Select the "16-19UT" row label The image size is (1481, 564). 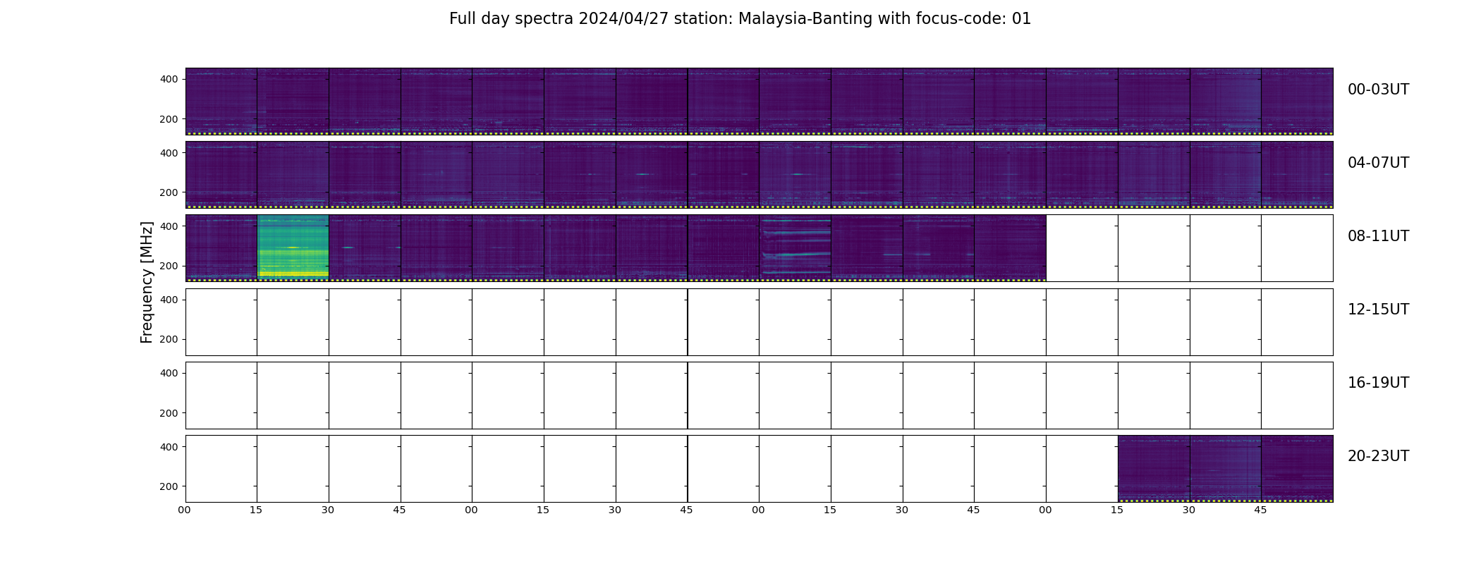pyautogui.click(x=1378, y=383)
